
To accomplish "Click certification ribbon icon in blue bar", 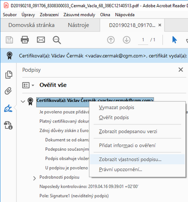I will click(x=10, y=56).
